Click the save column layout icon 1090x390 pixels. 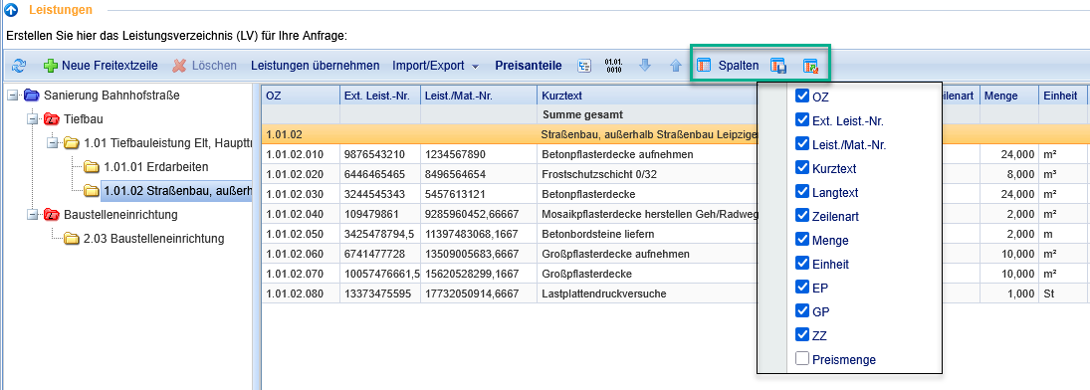[777, 66]
